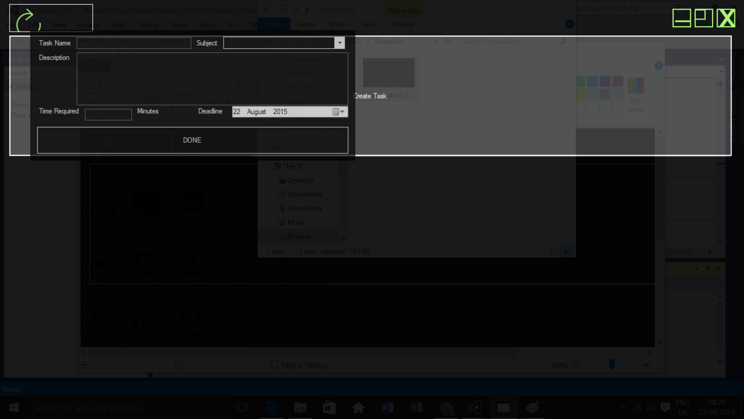Click the Task Name text field

click(x=134, y=43)
